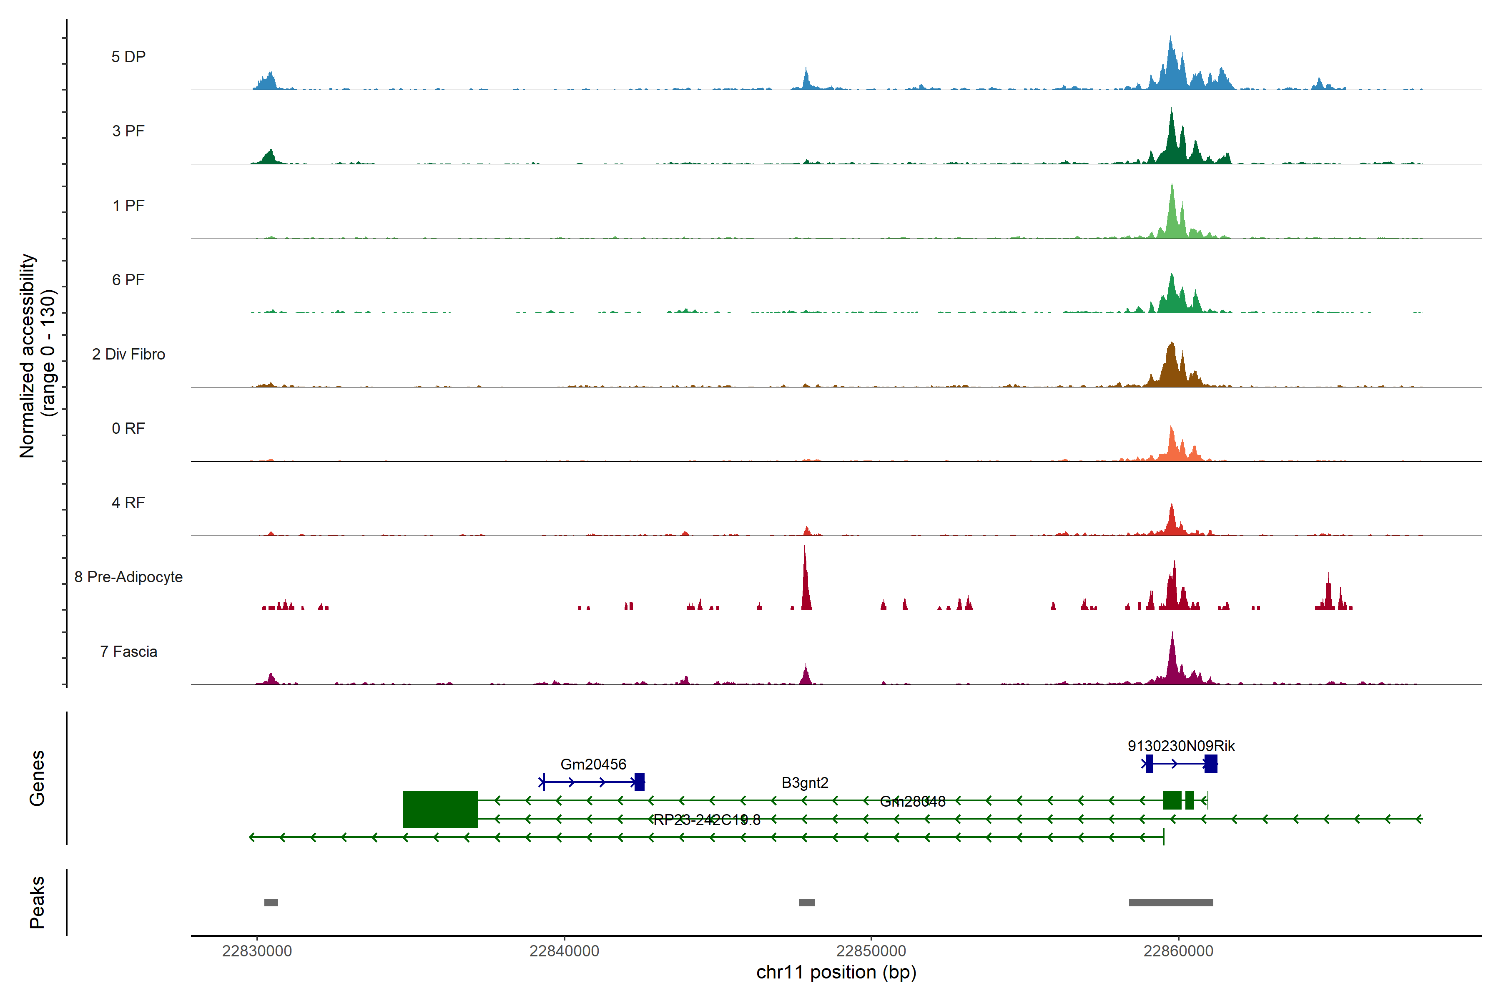1501x1001 pixels.
Task: Click the Gm20456 gene label
Action: [593, 764]
